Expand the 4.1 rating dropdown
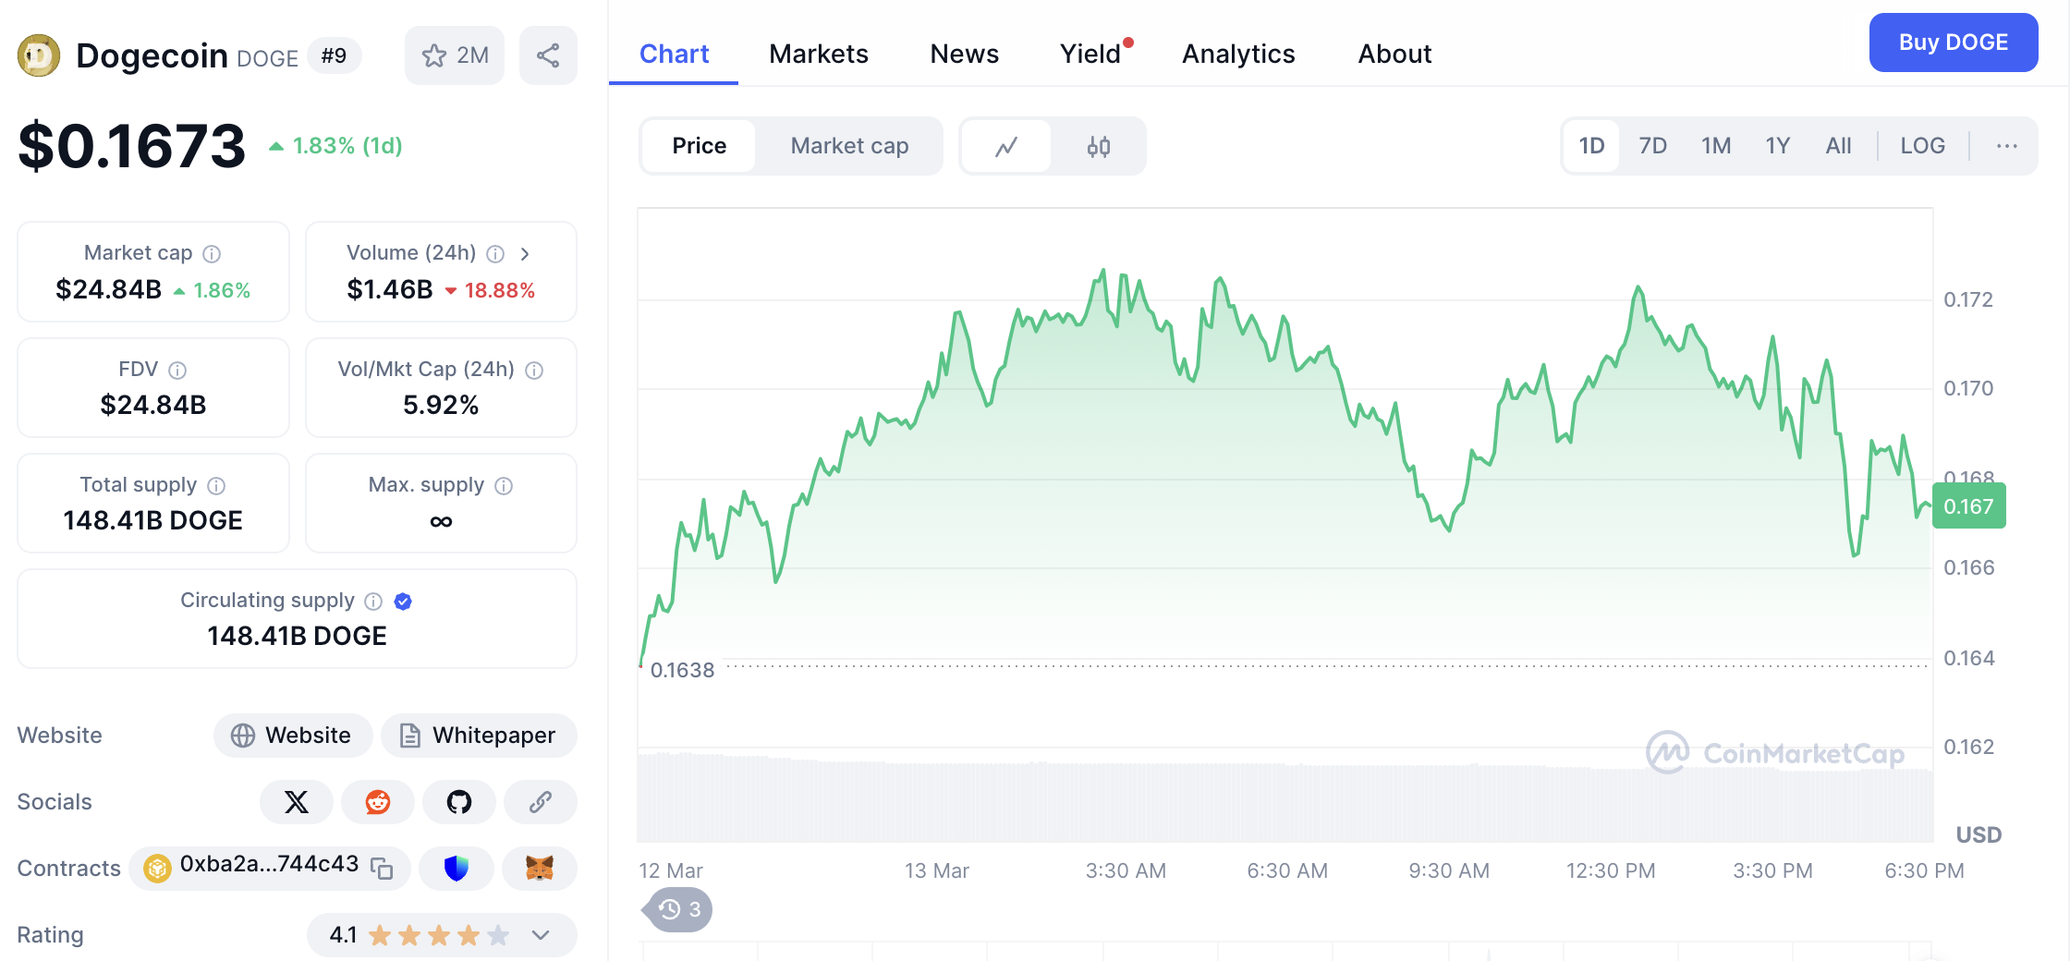Image resolution: width=2070 pixels, height=961 pixels. (541, 935)
